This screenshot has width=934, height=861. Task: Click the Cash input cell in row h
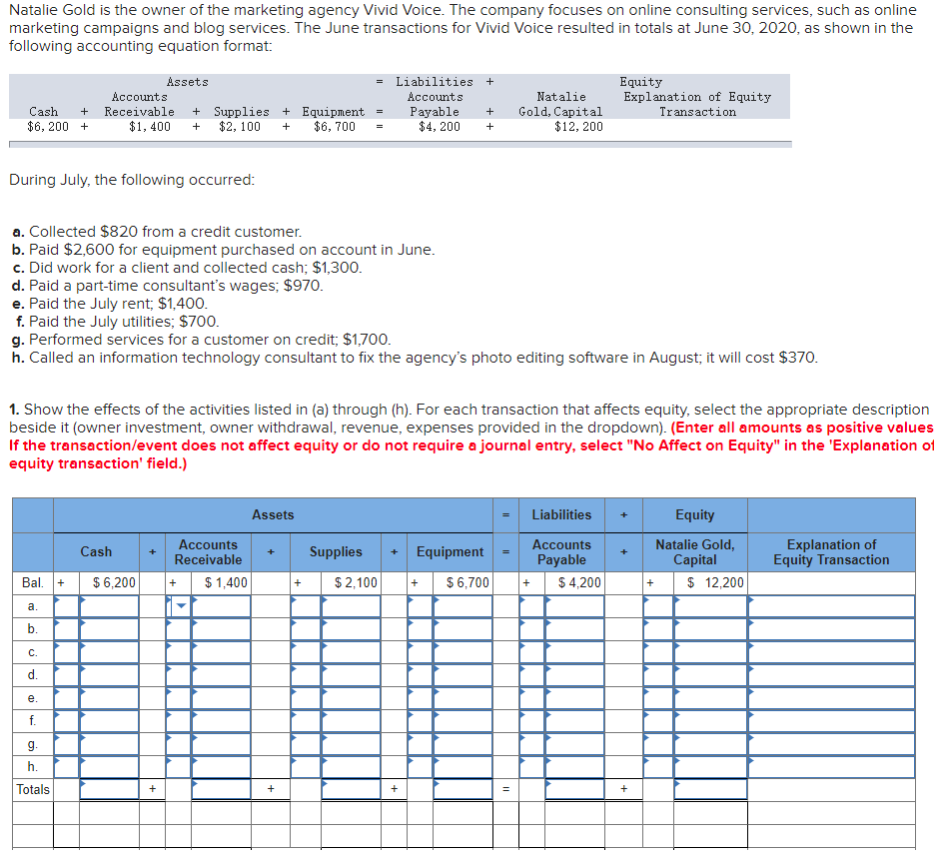tap(110, 766)
